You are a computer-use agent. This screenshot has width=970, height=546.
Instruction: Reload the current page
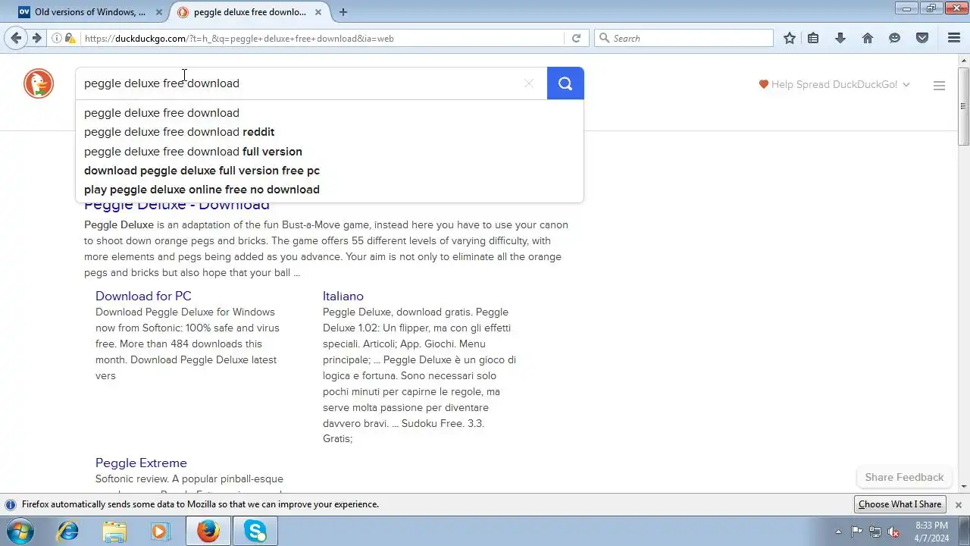tap(576, 38)
